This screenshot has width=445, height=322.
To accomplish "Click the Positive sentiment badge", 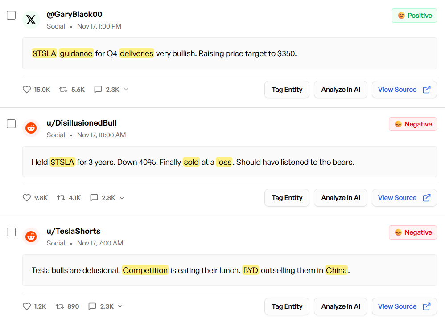I will pyautogui.click(x=414, y=16).
